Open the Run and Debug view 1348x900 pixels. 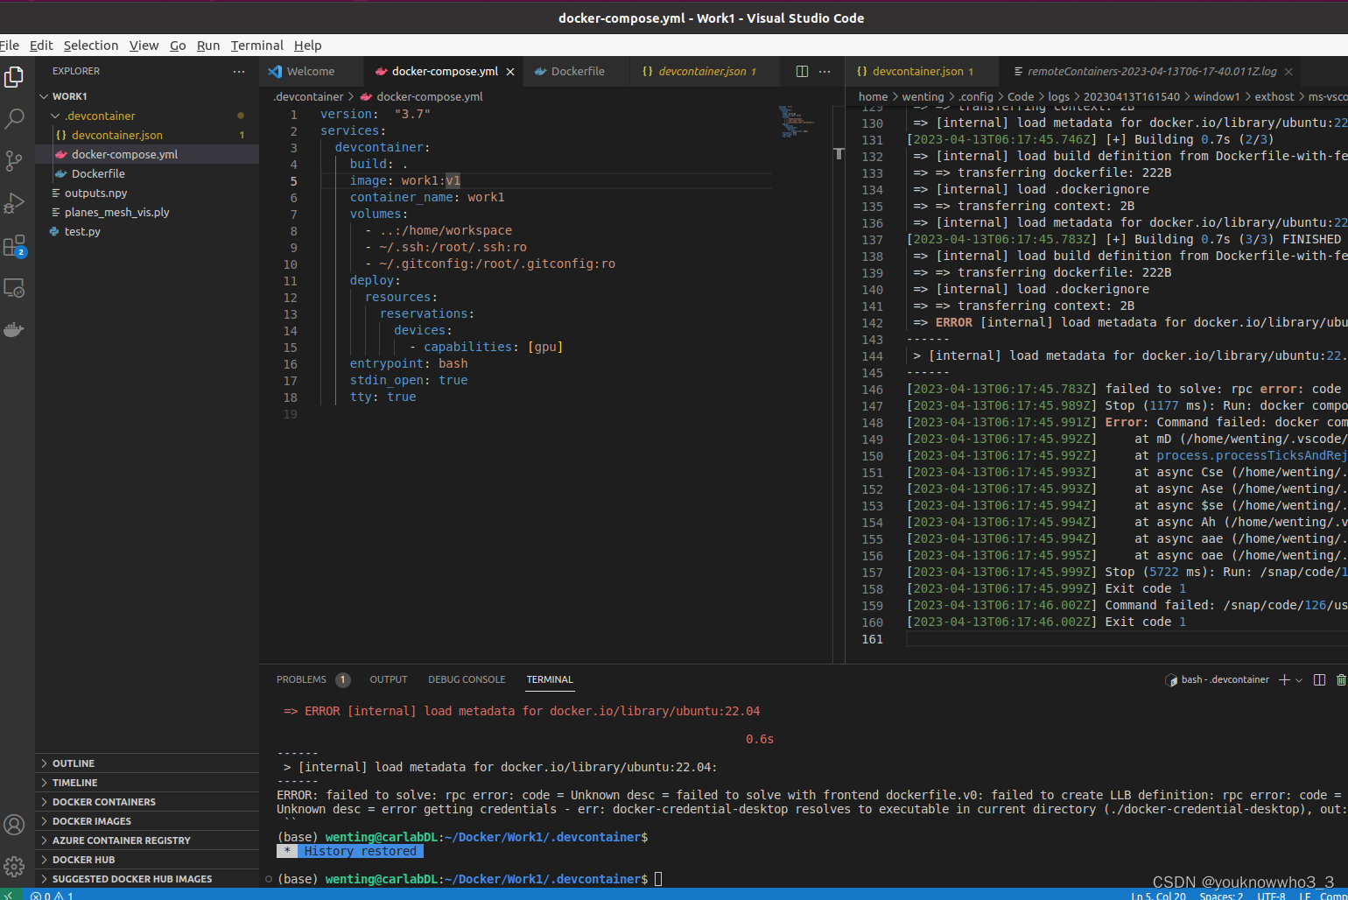pos(14,203)
